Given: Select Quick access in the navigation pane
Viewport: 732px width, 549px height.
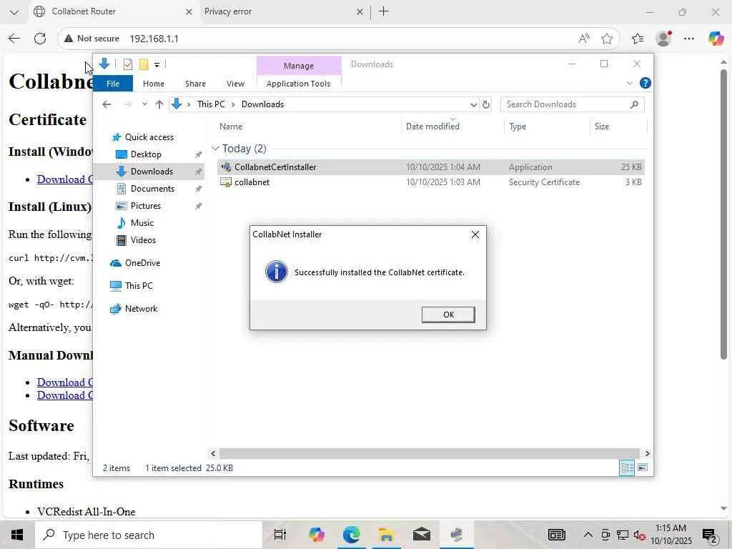Looking at the screenshot, I should pos(149,137).
